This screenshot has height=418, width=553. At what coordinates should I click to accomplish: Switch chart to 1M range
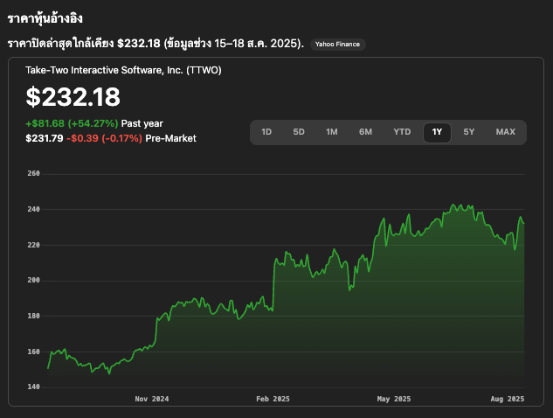331,132
